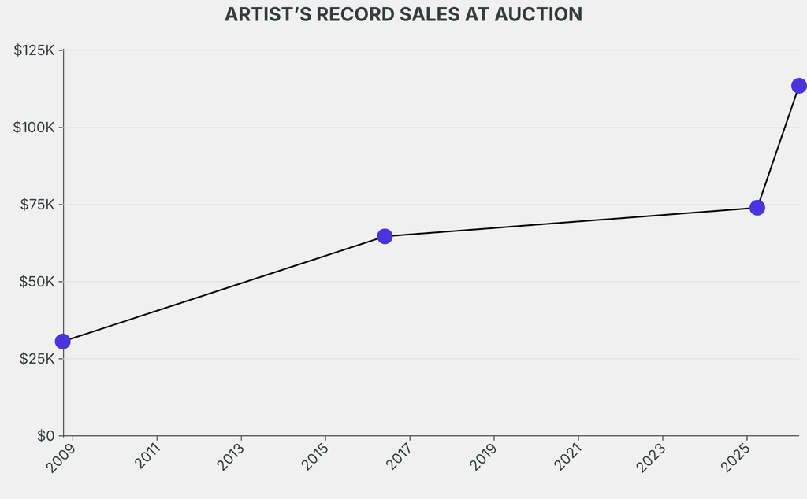This screenshot has width=807, height=499.
Task: Click the chart title 'Artist's Record Sales at Auction'
Action: tap(403, 15)
